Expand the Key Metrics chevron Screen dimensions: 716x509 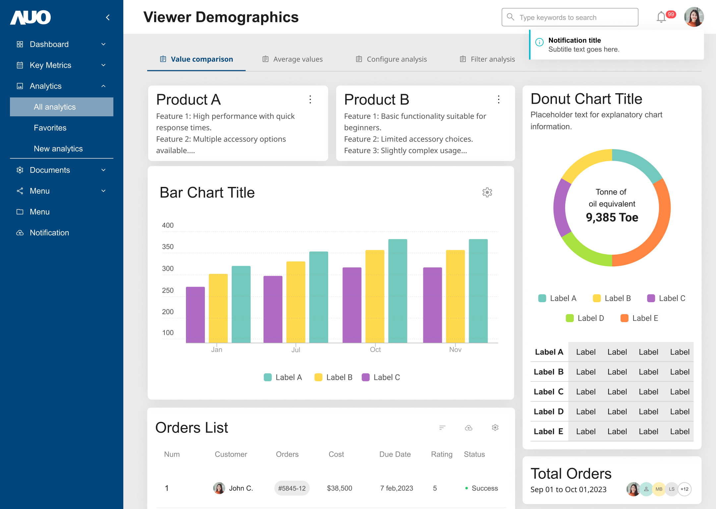(103, 65)
